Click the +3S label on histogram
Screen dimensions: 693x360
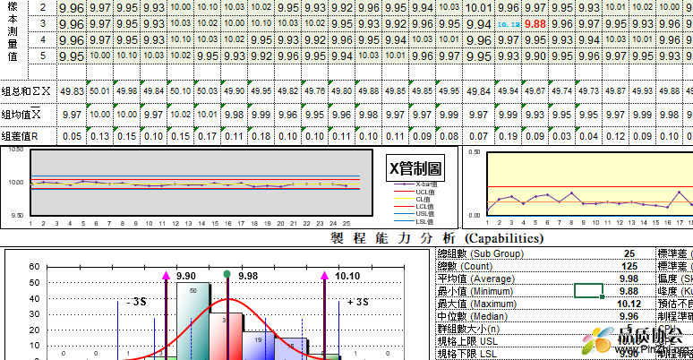coord(358,302)
